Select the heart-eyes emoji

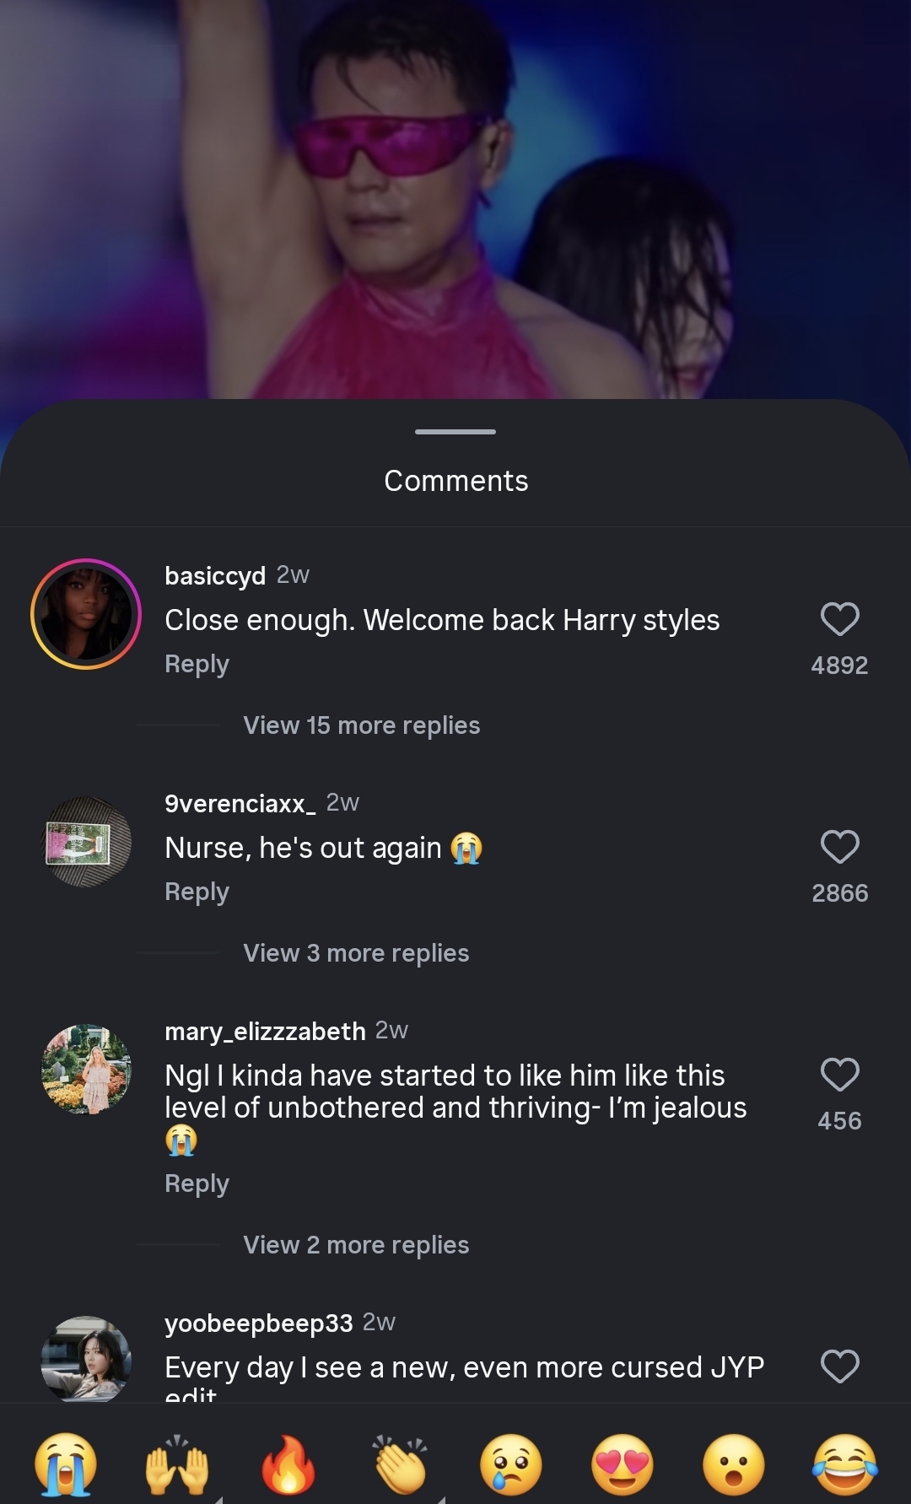click(x=623, y=1464)
